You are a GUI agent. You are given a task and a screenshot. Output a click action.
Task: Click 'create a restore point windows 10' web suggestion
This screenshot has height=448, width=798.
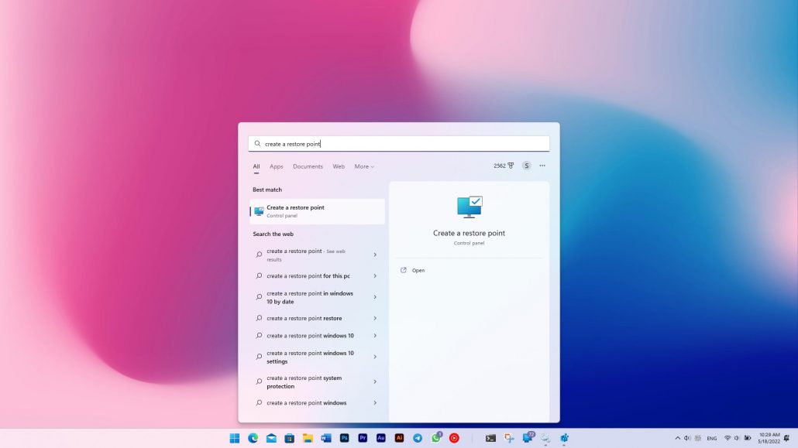(x=310, y=336)
